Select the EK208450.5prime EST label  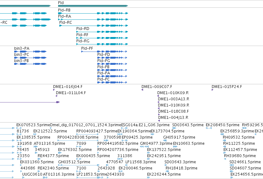pos(223,125)
